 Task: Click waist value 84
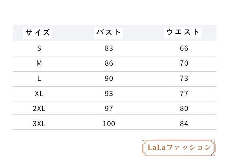184,124
